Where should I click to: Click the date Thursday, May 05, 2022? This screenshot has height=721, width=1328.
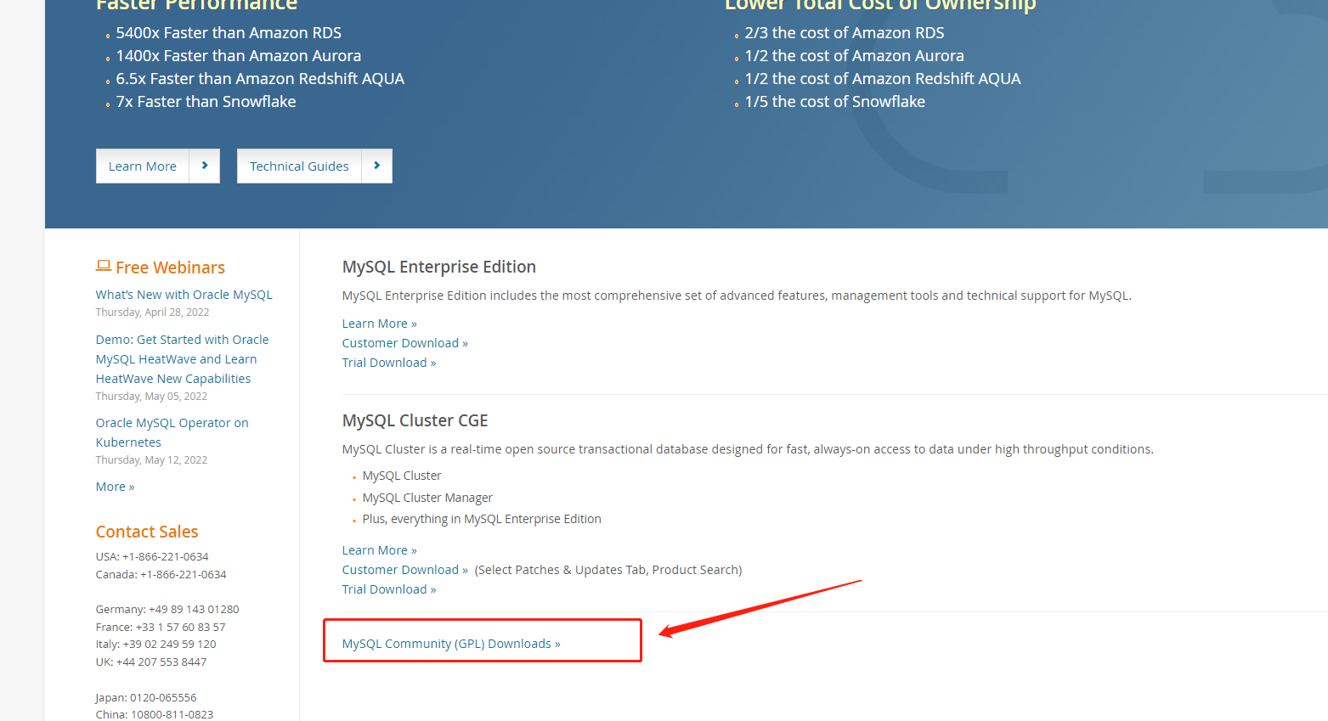pyautogui.click(x=151, y=397)
